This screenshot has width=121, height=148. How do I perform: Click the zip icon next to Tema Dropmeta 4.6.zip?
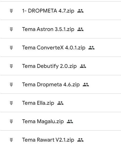click(x=11, y=84)
